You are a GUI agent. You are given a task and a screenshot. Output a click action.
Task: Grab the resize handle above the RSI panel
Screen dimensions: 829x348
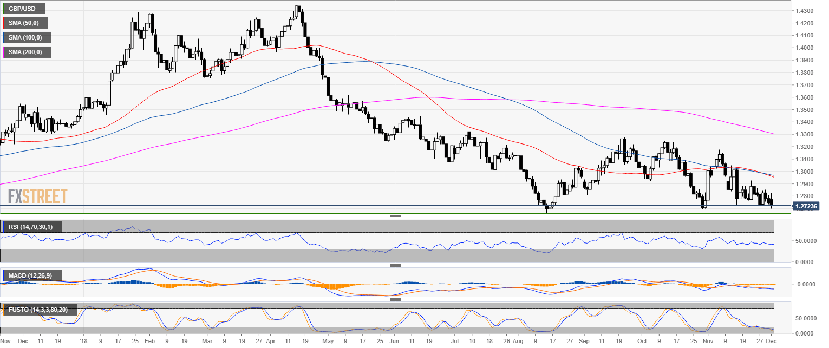pos(395,217)
